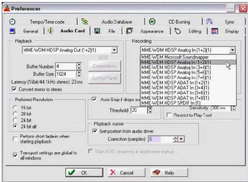Viewport: 248px width, 182px height.
Task: Open the File preferences tab
Action: point(107,31)
